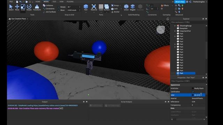This screenshot has height=125, width=223.
Task: Click the What's New button
Action: tap(180, 2)
